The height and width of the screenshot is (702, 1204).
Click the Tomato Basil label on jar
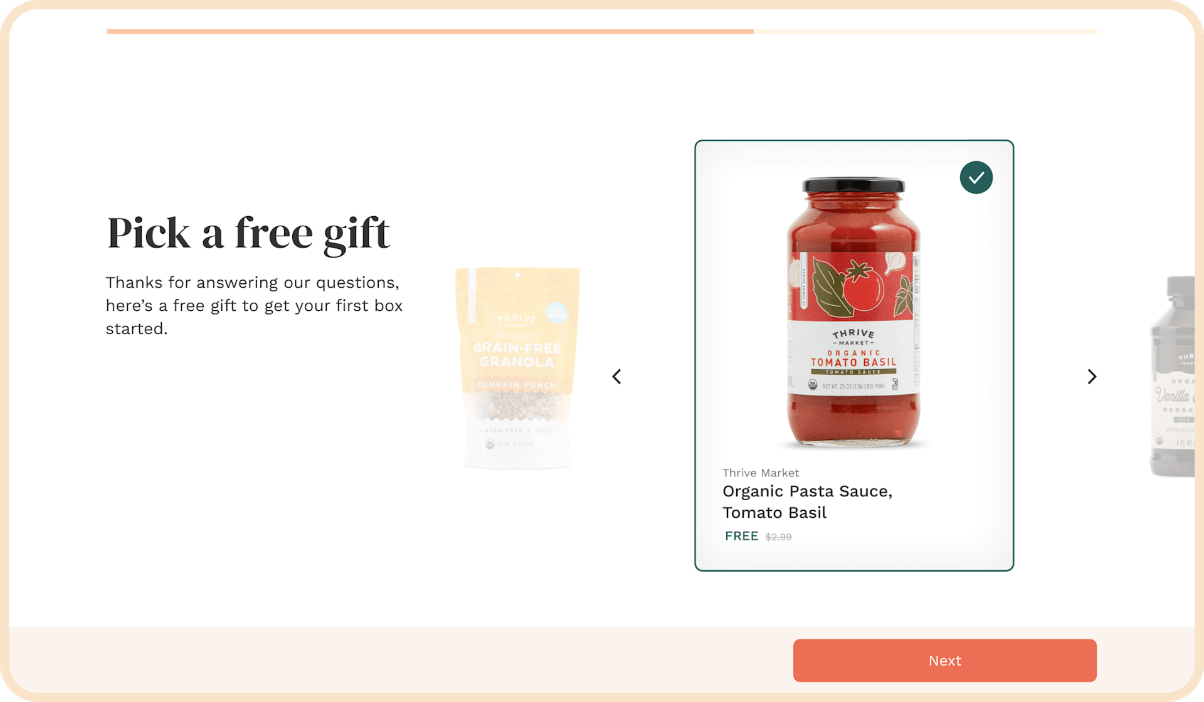(853, 362)
